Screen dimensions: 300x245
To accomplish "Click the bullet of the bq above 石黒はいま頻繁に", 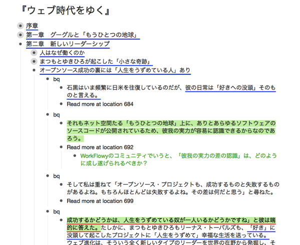I will (x=48, y=79).
